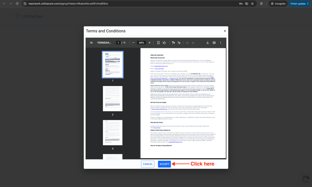Select page 2 thumbnail
The height and width of the screenshot is (187, 312).
click(113, 99)
